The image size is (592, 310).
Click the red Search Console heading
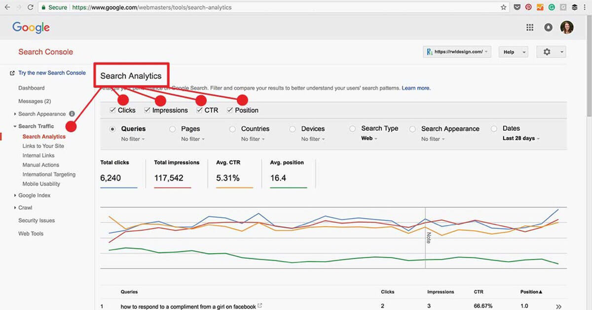(x=45, y=52)
